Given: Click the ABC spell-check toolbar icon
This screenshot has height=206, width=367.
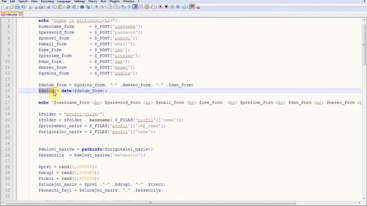Looking at the screenshot, I should pos(192,7).
